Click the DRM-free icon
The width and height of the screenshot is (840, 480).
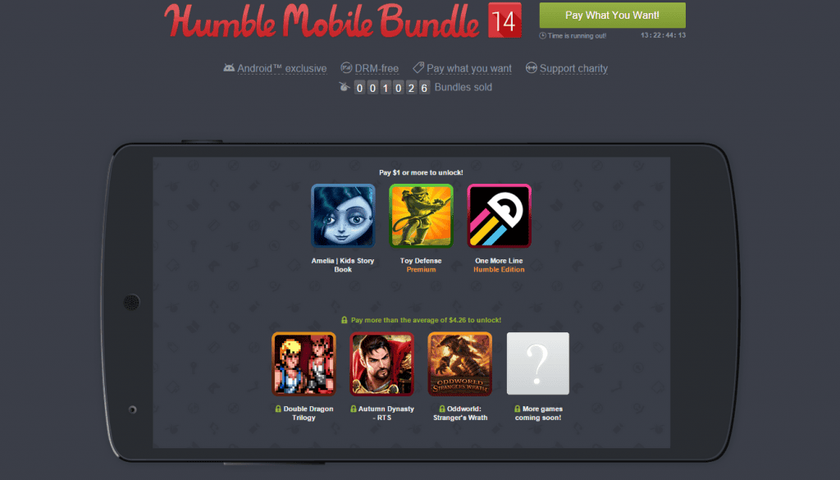[x=346, y=68]
